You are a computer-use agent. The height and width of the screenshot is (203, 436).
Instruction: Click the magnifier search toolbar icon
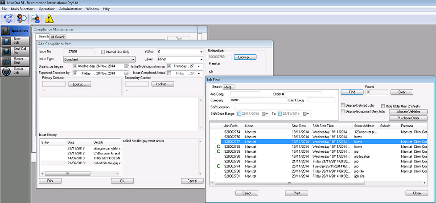(21, 18)
